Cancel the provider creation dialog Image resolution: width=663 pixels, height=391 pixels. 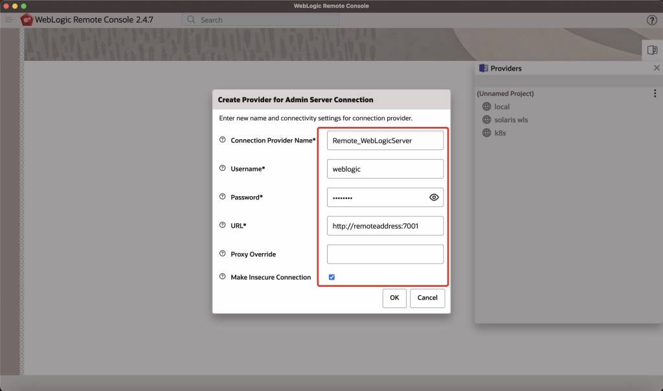[427, 298]
